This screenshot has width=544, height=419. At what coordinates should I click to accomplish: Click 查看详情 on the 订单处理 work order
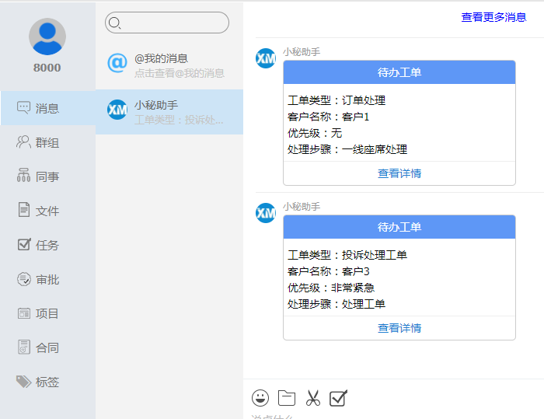click(x=399, y=173)
